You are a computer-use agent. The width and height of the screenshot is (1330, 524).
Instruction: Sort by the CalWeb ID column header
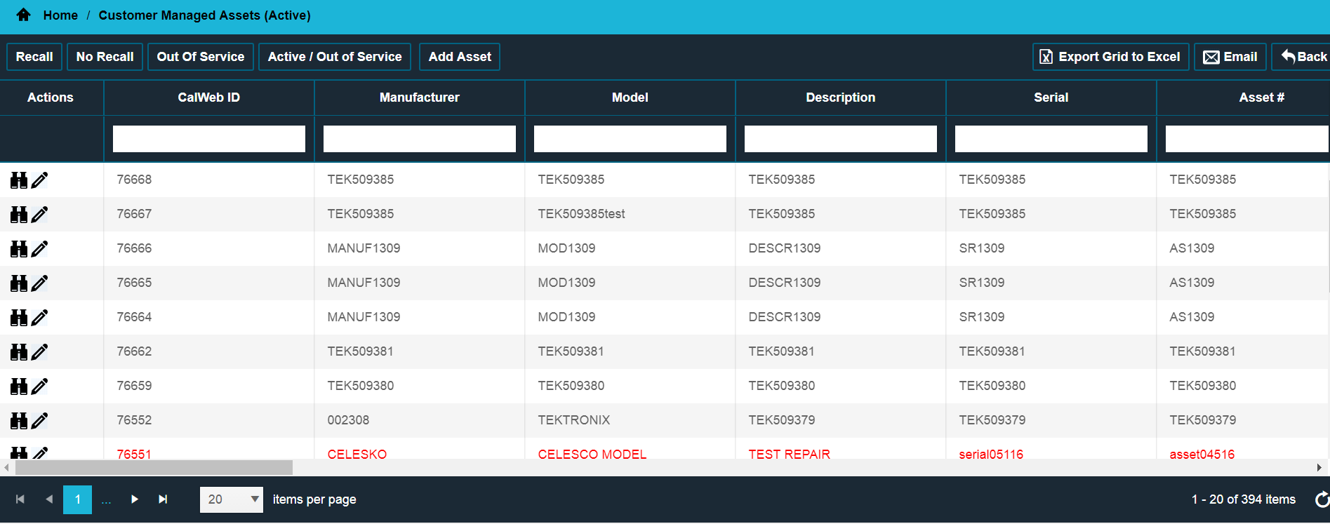point(208,98)
